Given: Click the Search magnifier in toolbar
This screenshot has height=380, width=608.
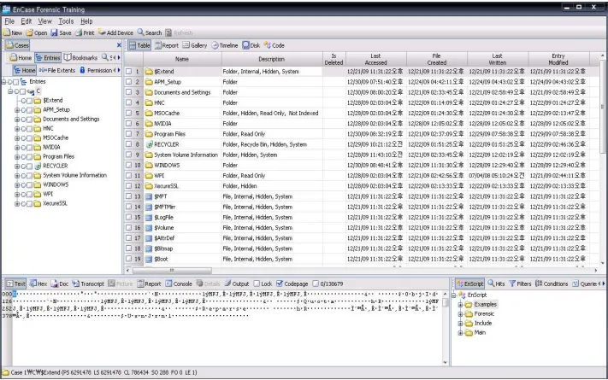Looking at the screenshot, I should pos(142,32).
